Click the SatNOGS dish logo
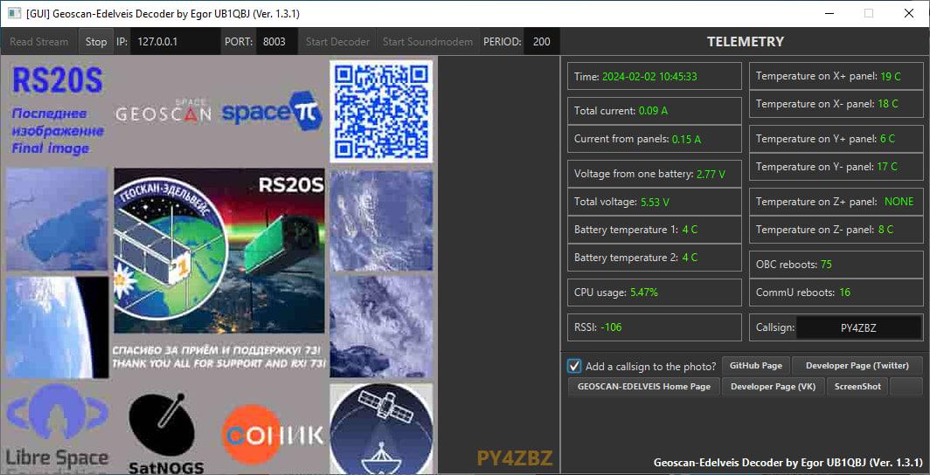This screenshot has width=930, height=475. (x=164, y=434)
